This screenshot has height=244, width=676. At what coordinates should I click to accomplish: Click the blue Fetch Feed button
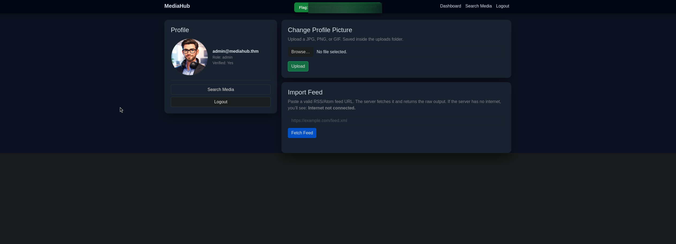(x=302, y=133)
